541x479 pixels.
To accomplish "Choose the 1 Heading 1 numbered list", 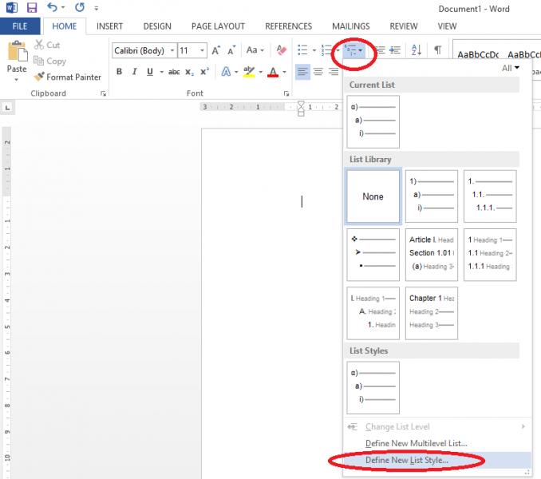I will (x=490, y=255).
